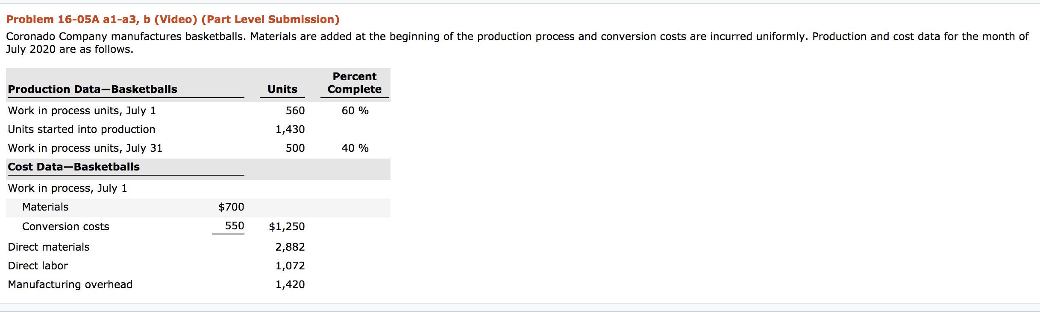This screenshot has width=1040, height=312.
Task: Click the Units column header
Action: 282,89
